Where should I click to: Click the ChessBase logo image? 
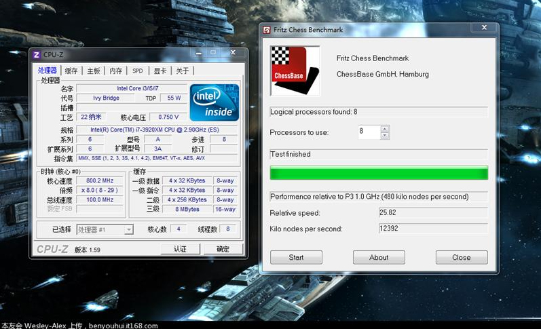pyautogui.click(x=295, y=71)
